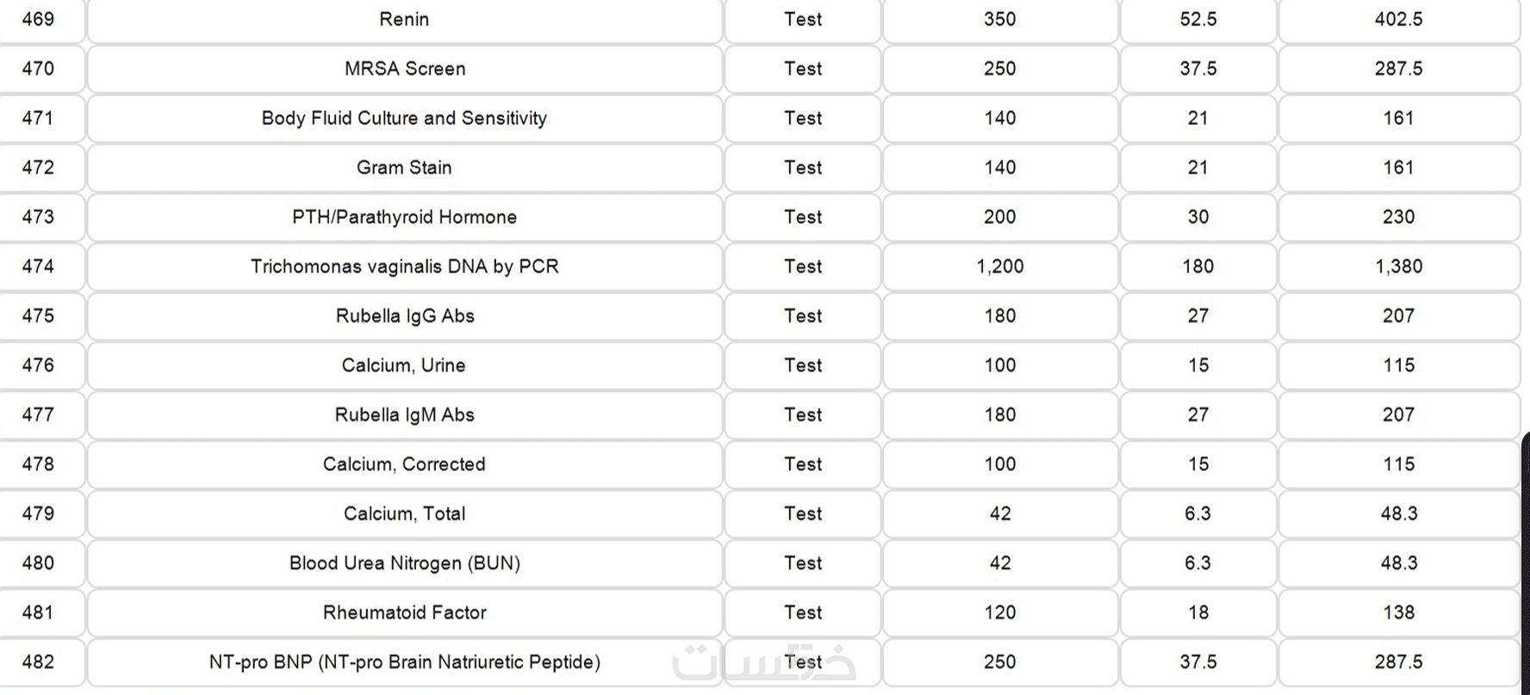The width and height of the screenshot is (1530, 695).
Task: Select the 402.5 total for Renin
Action: click(1398, 19)
